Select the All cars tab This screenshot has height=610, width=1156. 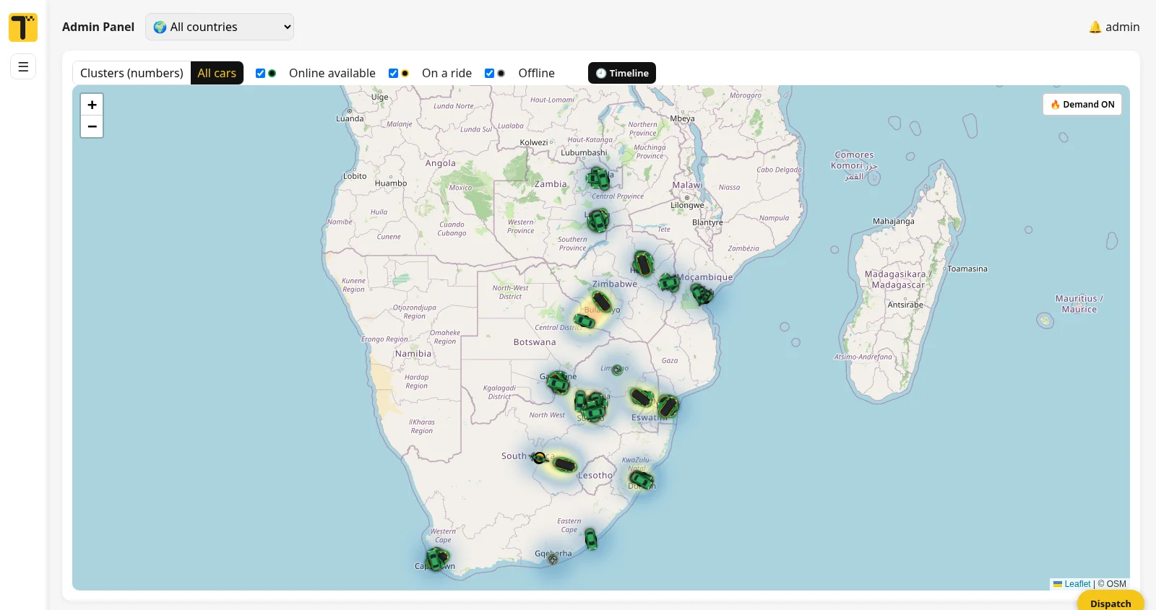point(217,73)
